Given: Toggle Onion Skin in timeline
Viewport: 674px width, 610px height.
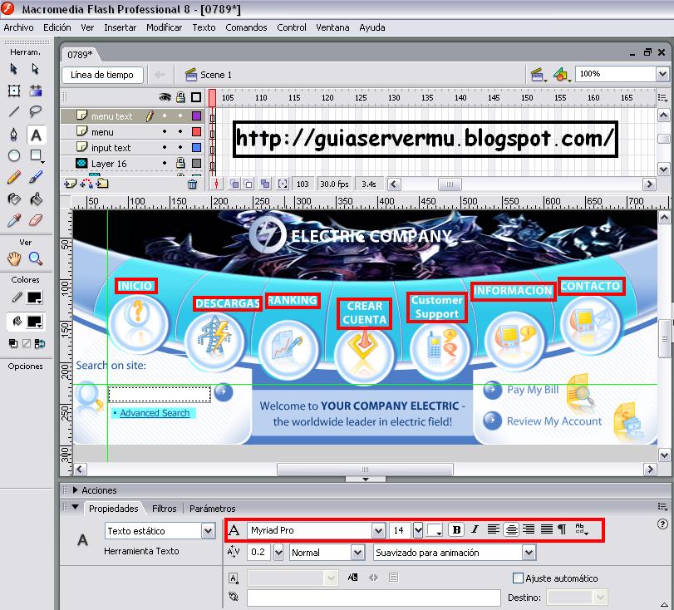Looking at the screenshot, I should point(234,184).
